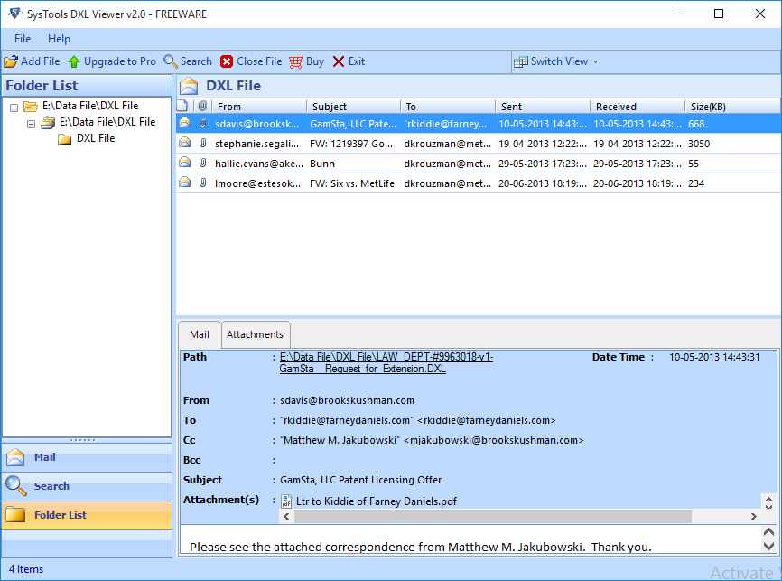
Task: Click the Mail envelope icon in left navigation
Action: point(15,457)
